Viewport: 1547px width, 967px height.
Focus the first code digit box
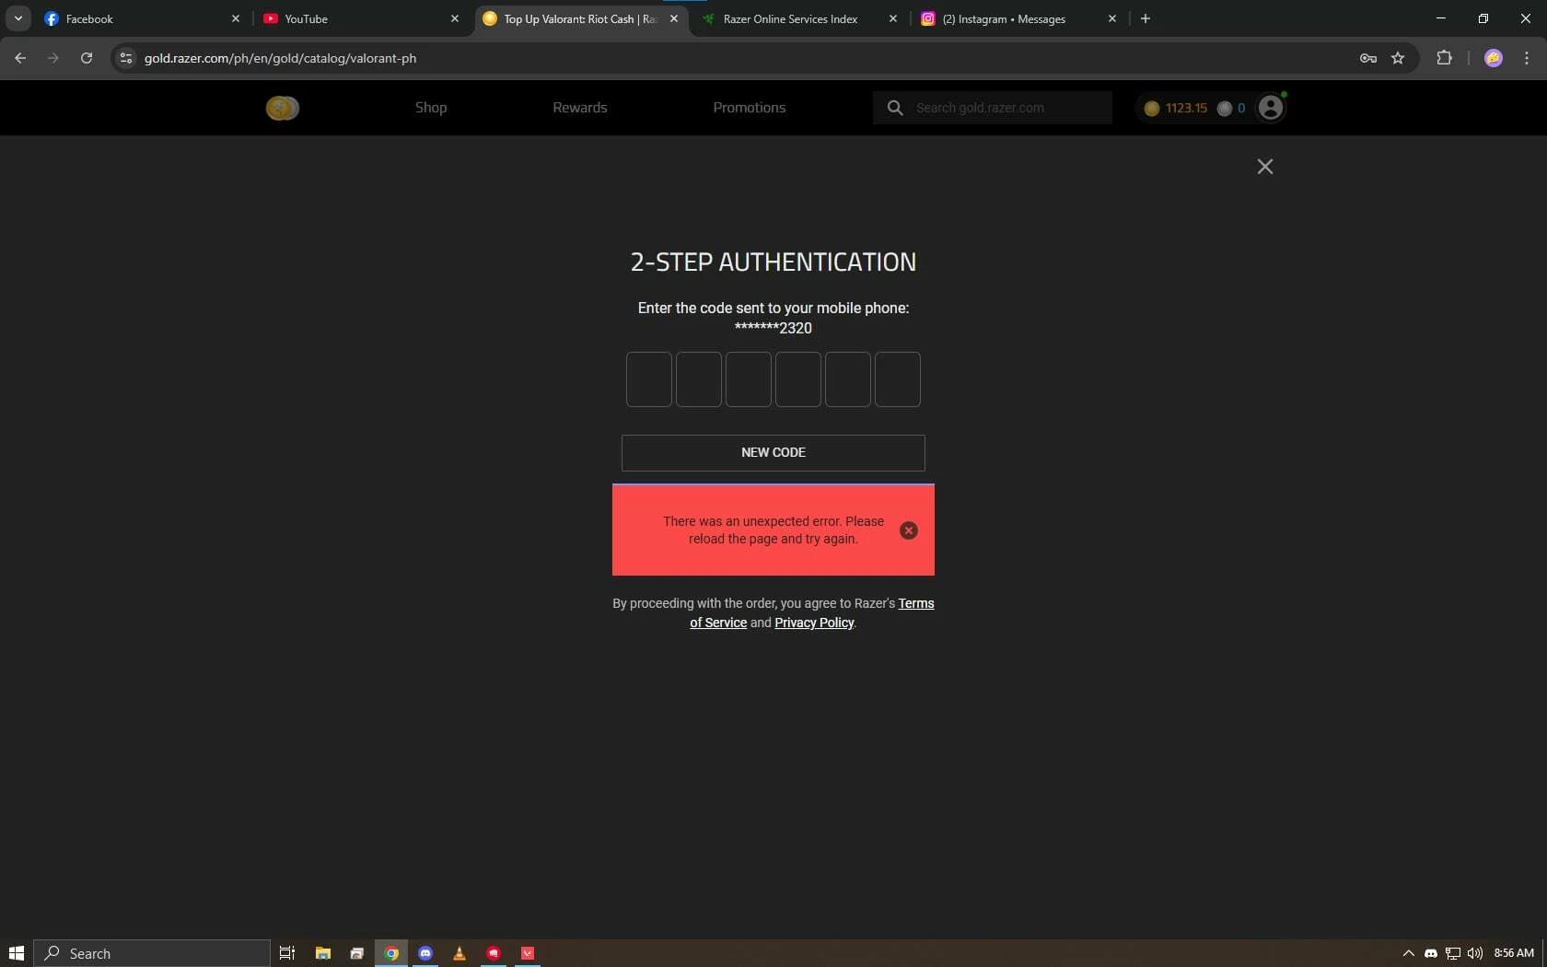pos(649,379)
